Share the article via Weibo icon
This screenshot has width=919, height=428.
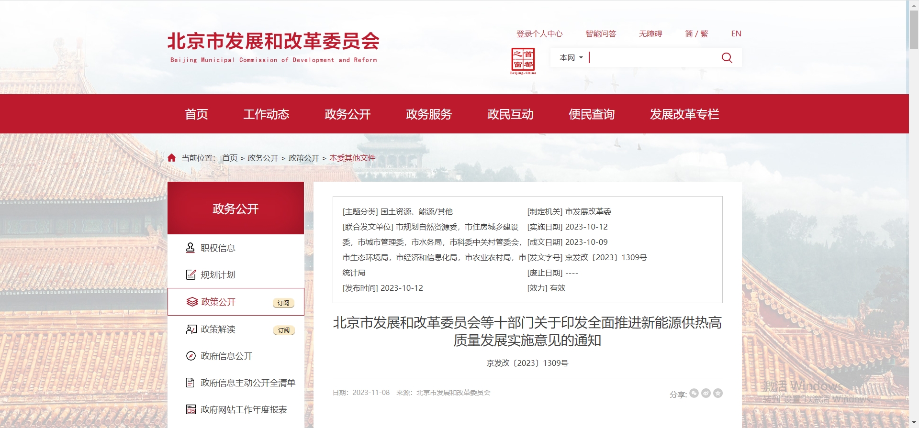coord(706,393)
